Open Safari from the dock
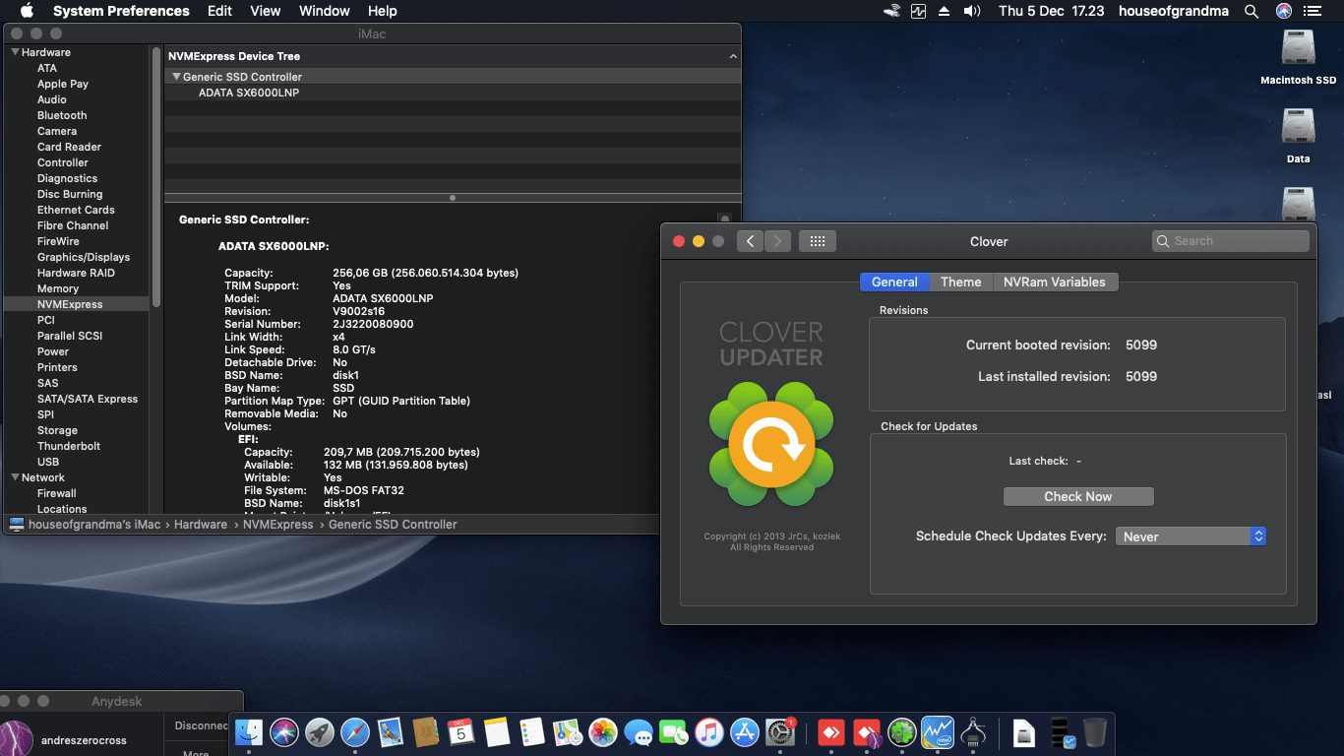Viewport: 1344px width, 756px height. tap(355, 732)
